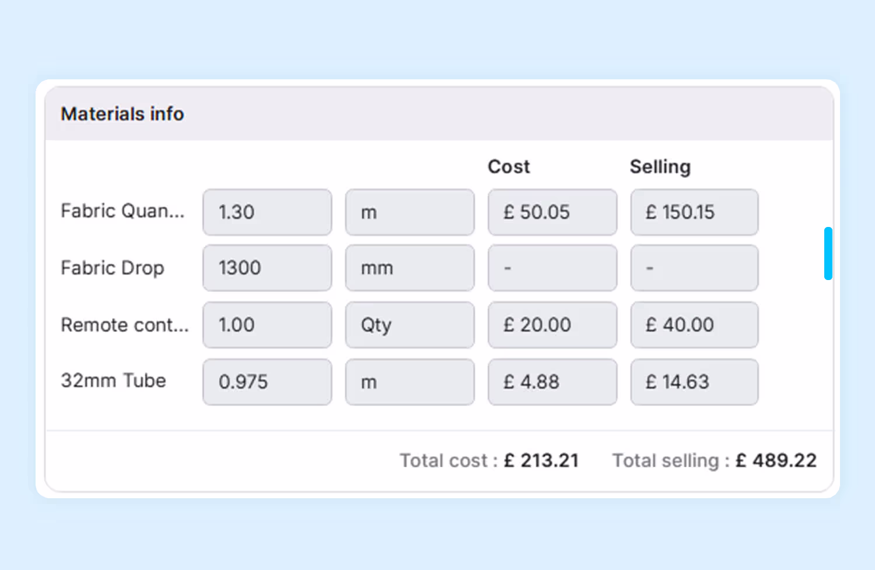Click the '32mm Tube' row label

coord(113,380)
